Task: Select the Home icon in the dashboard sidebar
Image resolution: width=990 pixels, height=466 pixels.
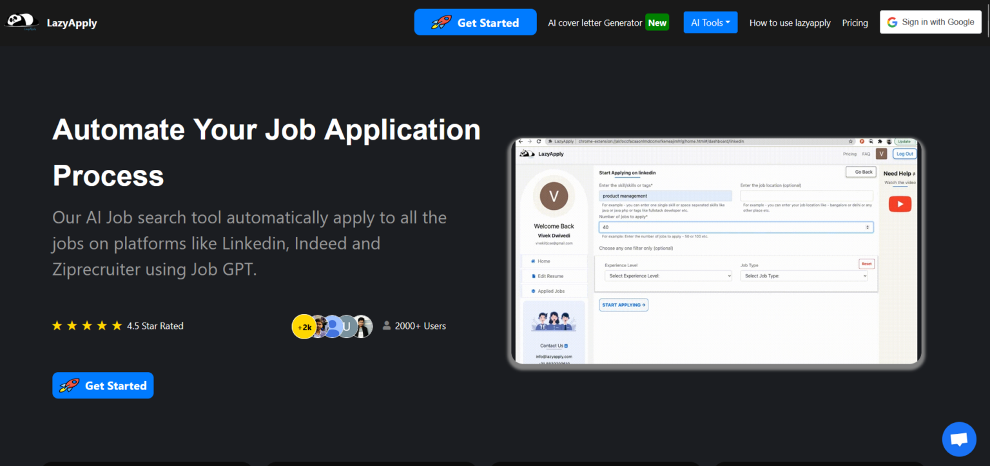Action: tap(534, 261)
